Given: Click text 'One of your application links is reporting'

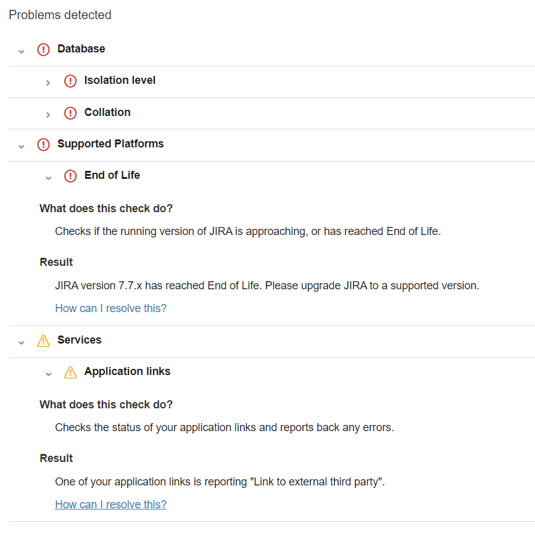Looking at the screenshot, I should [x=151, y=482].
